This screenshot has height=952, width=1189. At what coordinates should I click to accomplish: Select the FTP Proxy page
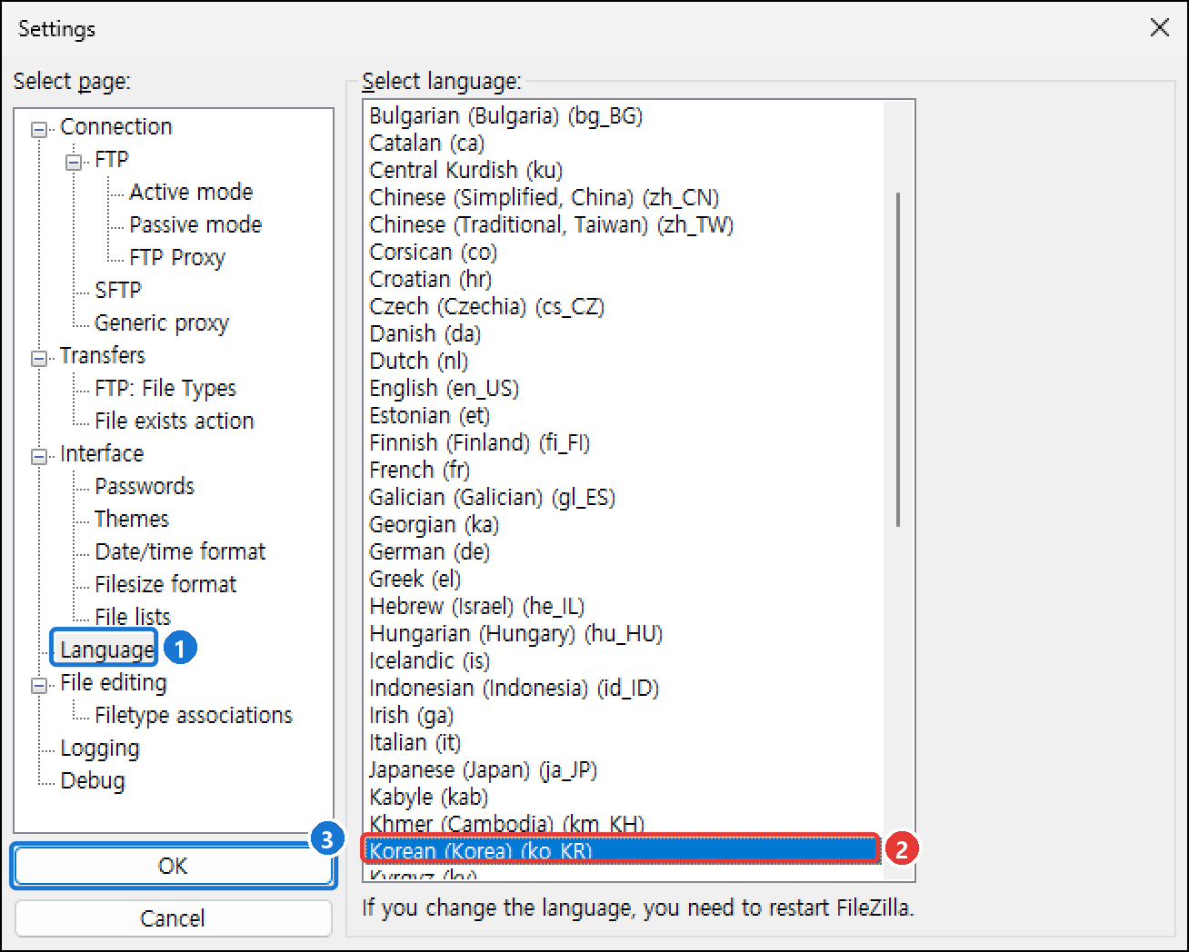point(177,257)
